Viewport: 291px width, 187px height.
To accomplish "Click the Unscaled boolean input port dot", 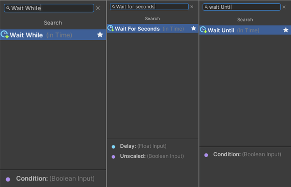I will pos(113,156).
